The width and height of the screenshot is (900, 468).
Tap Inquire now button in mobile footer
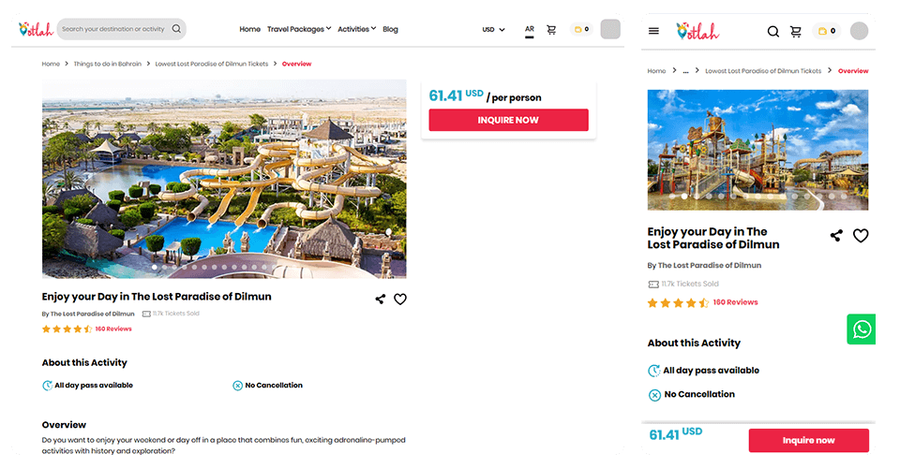(809, 441)
